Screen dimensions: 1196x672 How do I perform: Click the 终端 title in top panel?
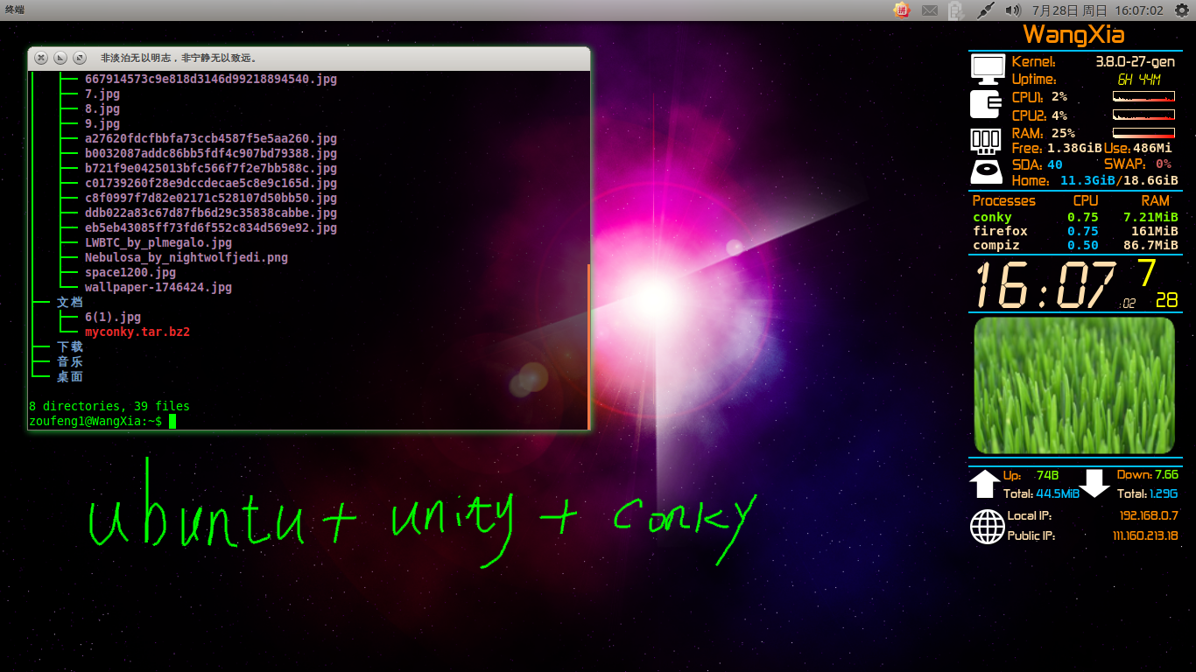tap(15, 10)
